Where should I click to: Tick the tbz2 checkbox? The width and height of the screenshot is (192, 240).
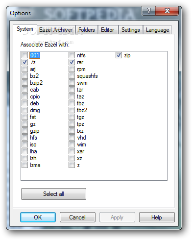72,110
